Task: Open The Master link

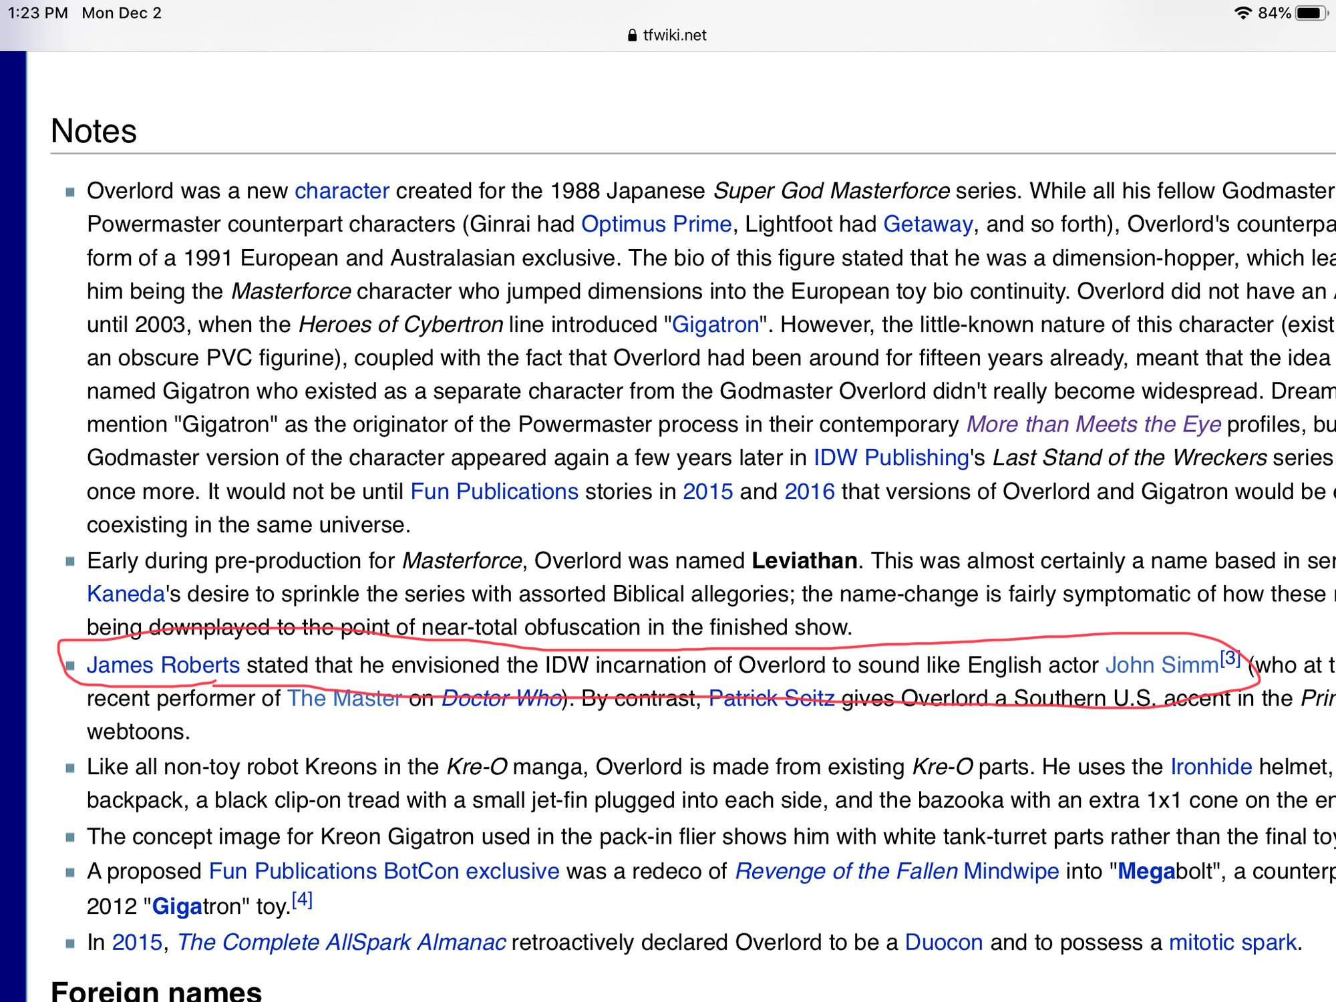Action: coord(344,699)
